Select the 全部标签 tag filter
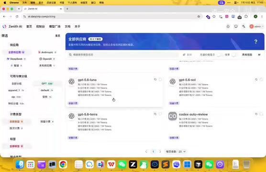The image size is (266, 172). point(16,146)
